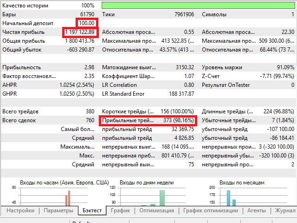Switch to the Агенты tab

tap(257, 210)
